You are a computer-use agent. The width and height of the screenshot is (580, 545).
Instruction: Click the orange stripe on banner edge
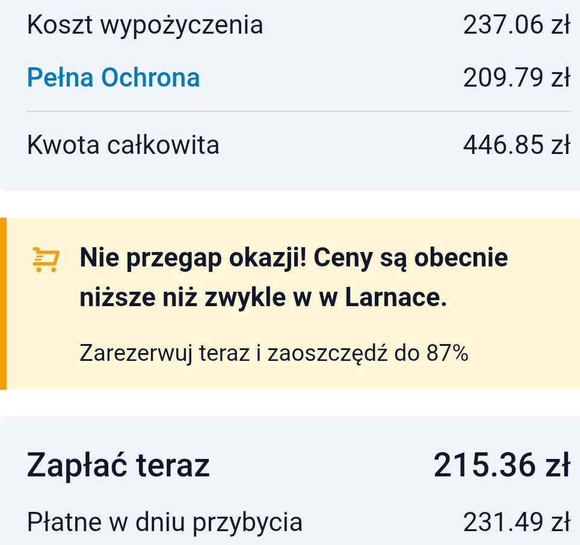(x=4, y=304)
